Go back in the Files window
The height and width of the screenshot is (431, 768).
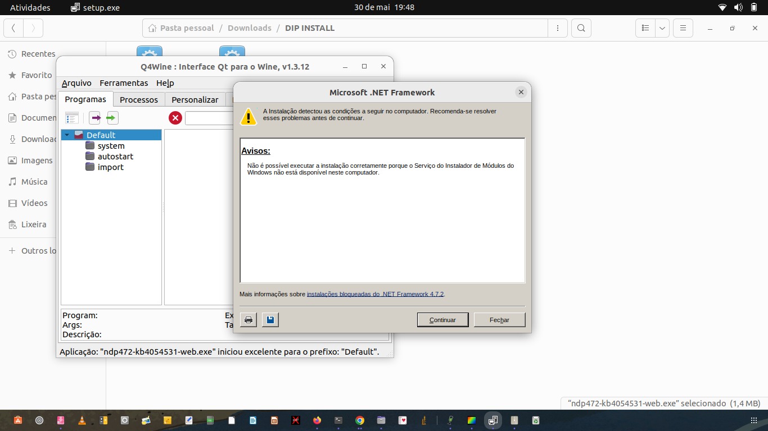[x=13, y=28]
